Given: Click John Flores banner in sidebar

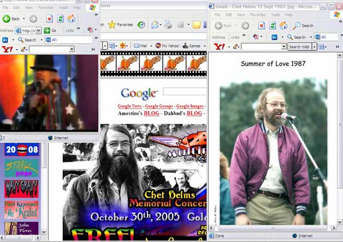Looking at the screenshot, I should pyautogui.click(x=22, y=228).
